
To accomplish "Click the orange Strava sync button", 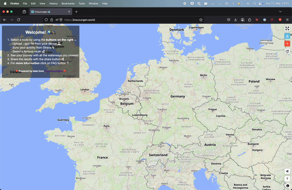I will click(x=287, y=43).
